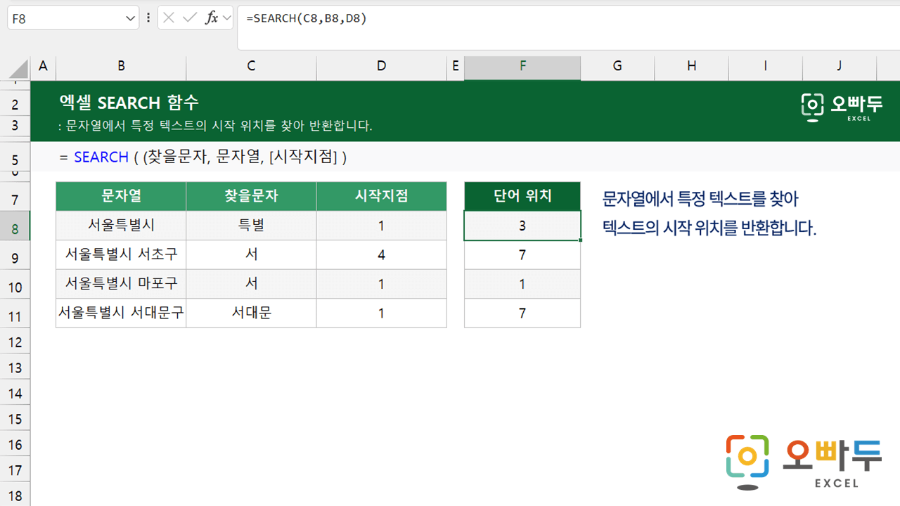Image resolution: width=900 pixels, height=506 pixels.
Task: Select the cell containing 서울특별시 서대문구
Action: (x=121, y=313)
